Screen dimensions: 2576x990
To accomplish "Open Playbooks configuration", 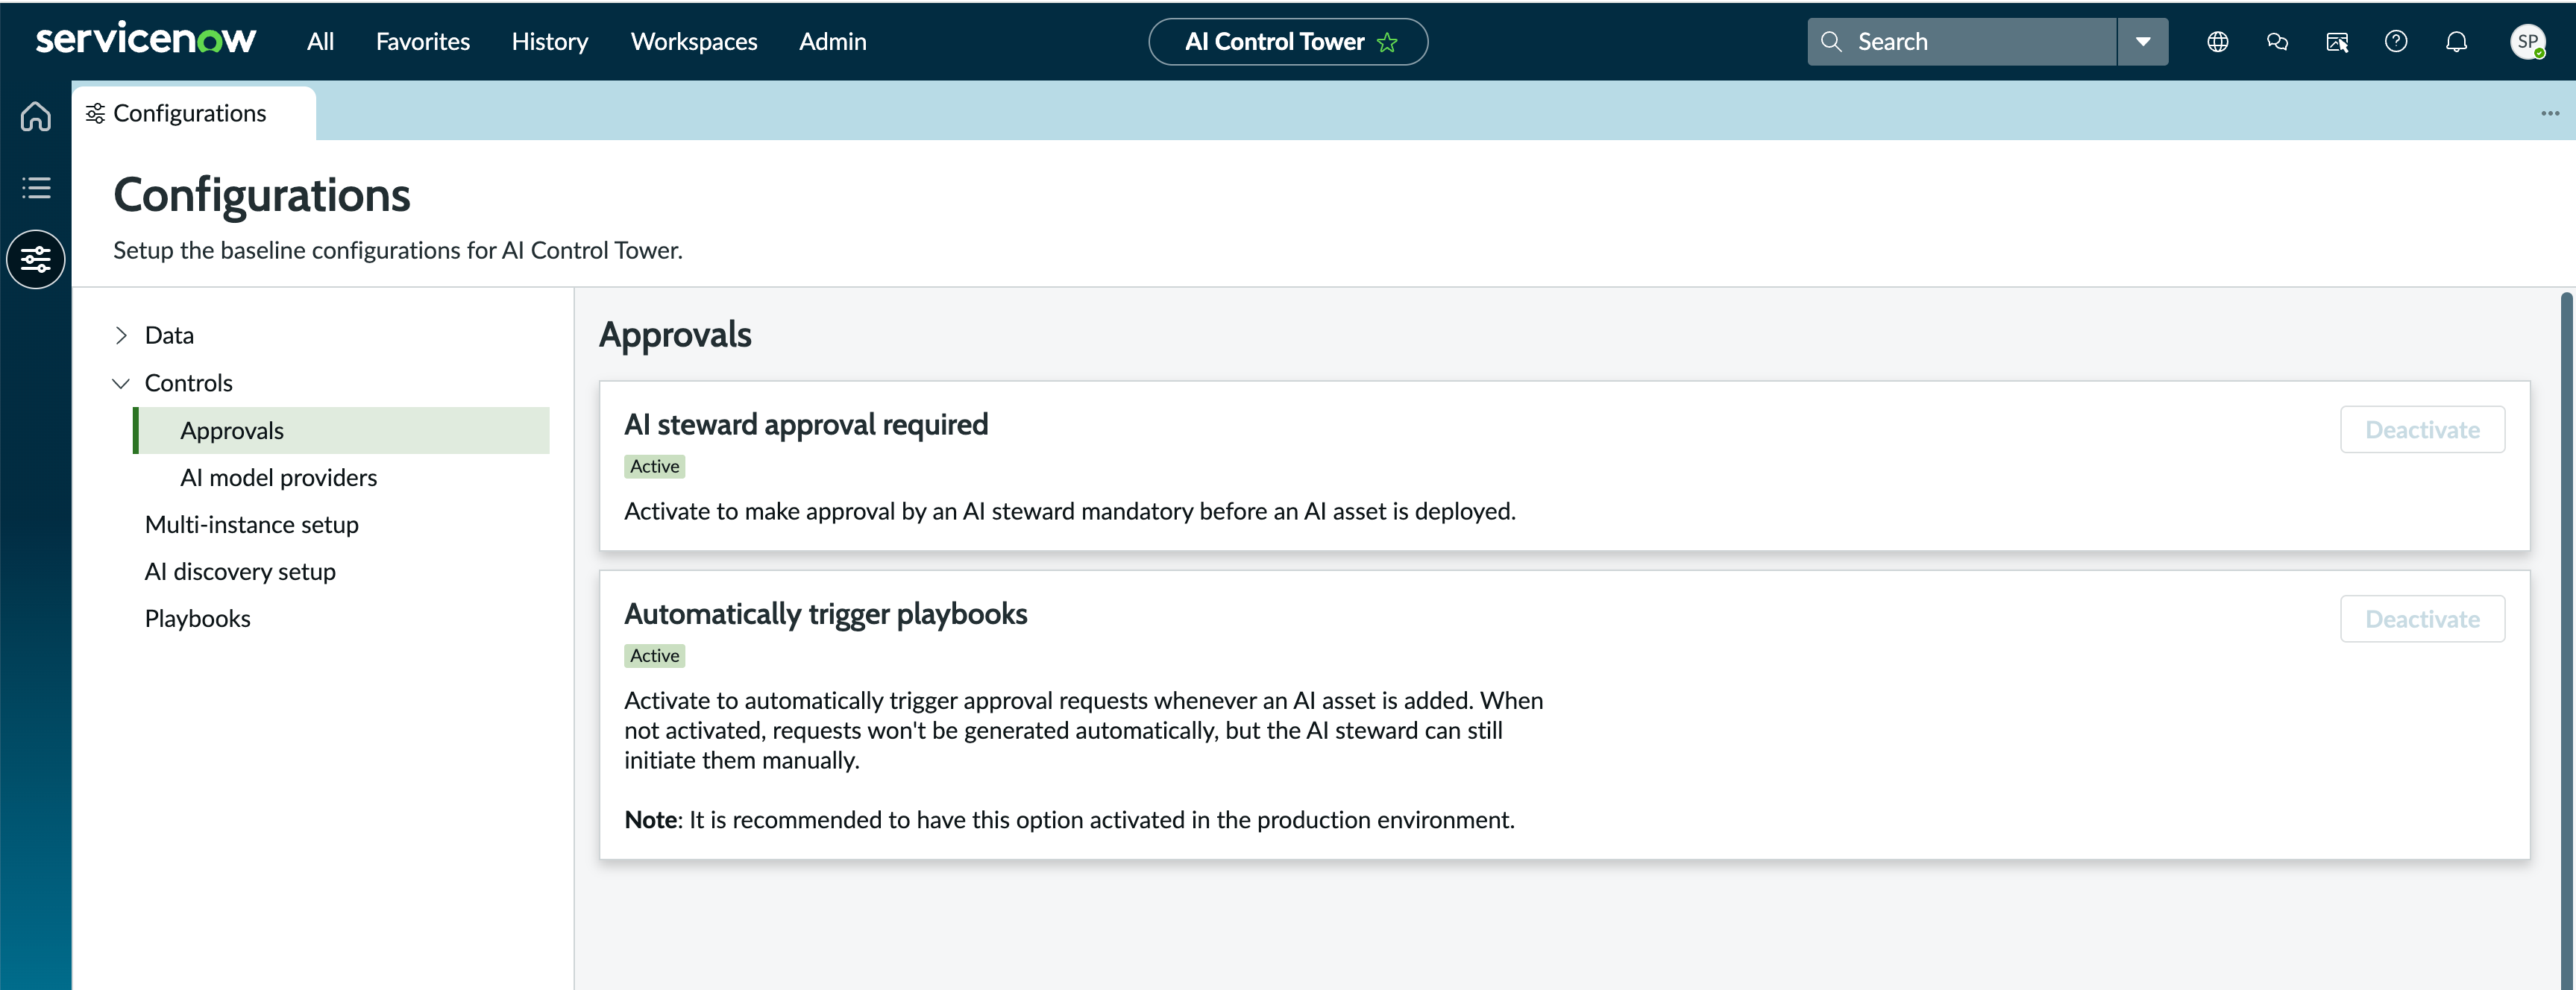I will (197, 618).
